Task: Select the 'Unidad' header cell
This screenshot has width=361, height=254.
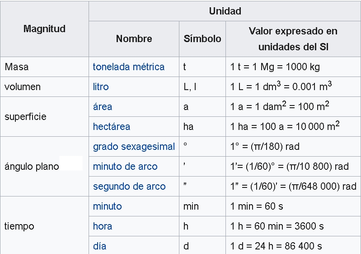Action: point(225,11)
